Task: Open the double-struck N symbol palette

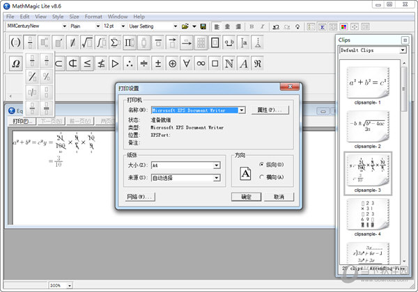Action: 229,63
